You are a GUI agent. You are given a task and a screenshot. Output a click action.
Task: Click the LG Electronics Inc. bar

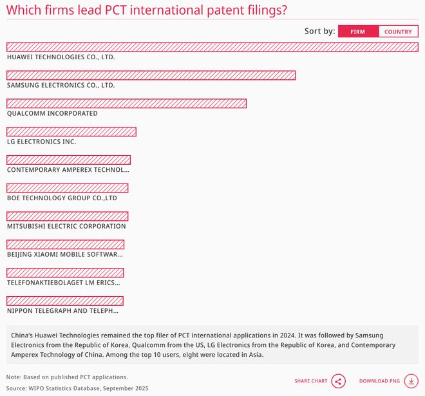click(x=71, y=132)
